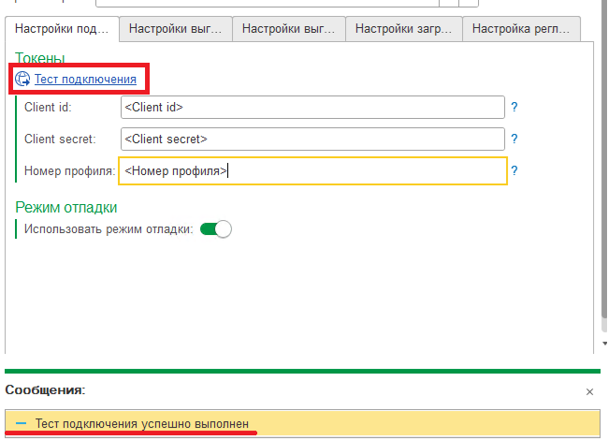Focus the Client id input field
The height and width of the screenshot is (440, 608).
[312, 108]
